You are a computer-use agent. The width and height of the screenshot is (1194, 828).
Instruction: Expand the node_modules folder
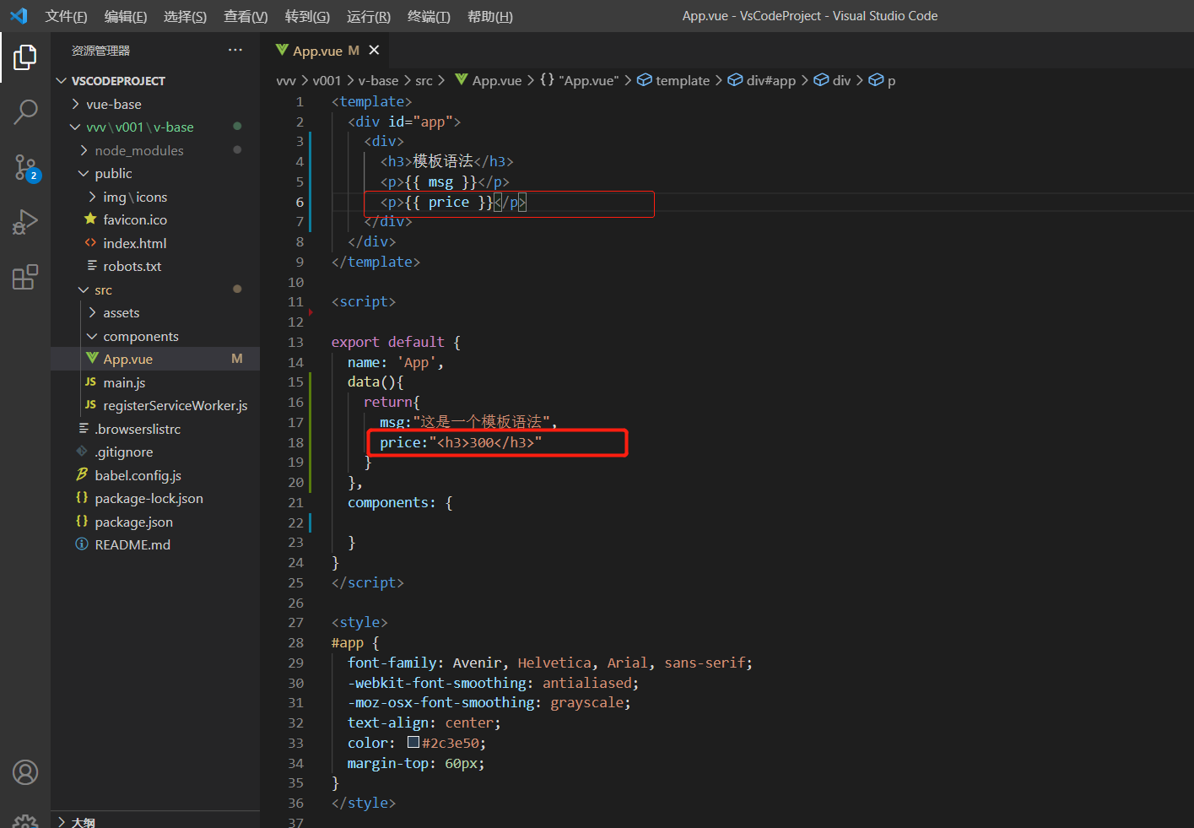tap(84, 150)
